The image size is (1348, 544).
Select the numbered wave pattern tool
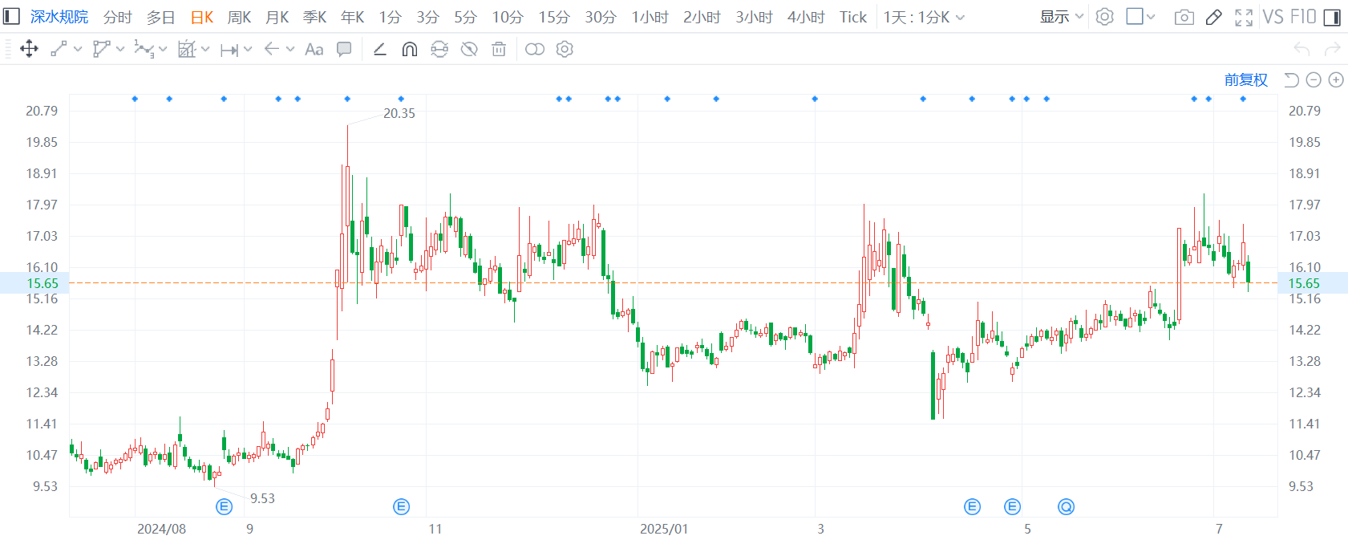(x=144, y=49)
